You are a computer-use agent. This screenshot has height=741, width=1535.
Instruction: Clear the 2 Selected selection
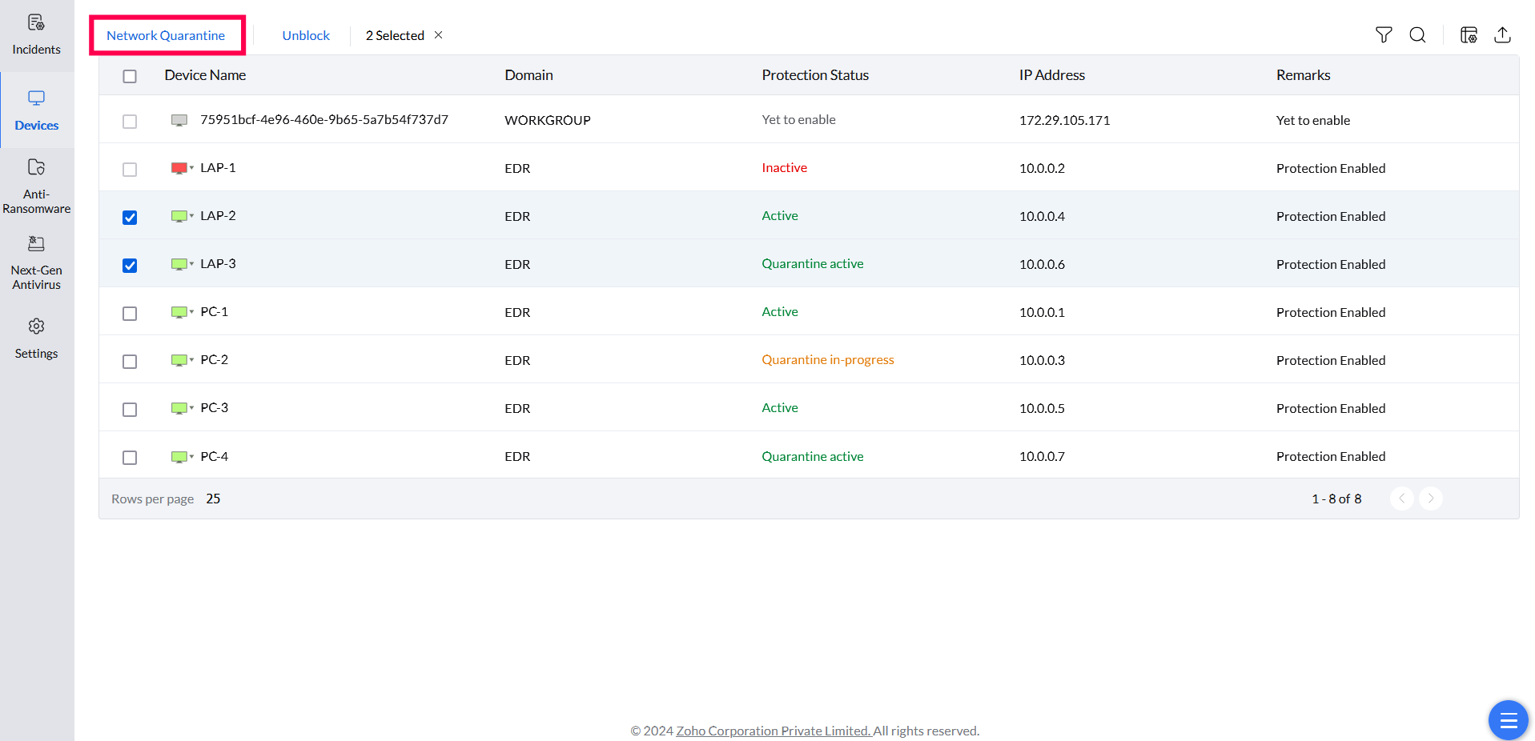point(439,35)
